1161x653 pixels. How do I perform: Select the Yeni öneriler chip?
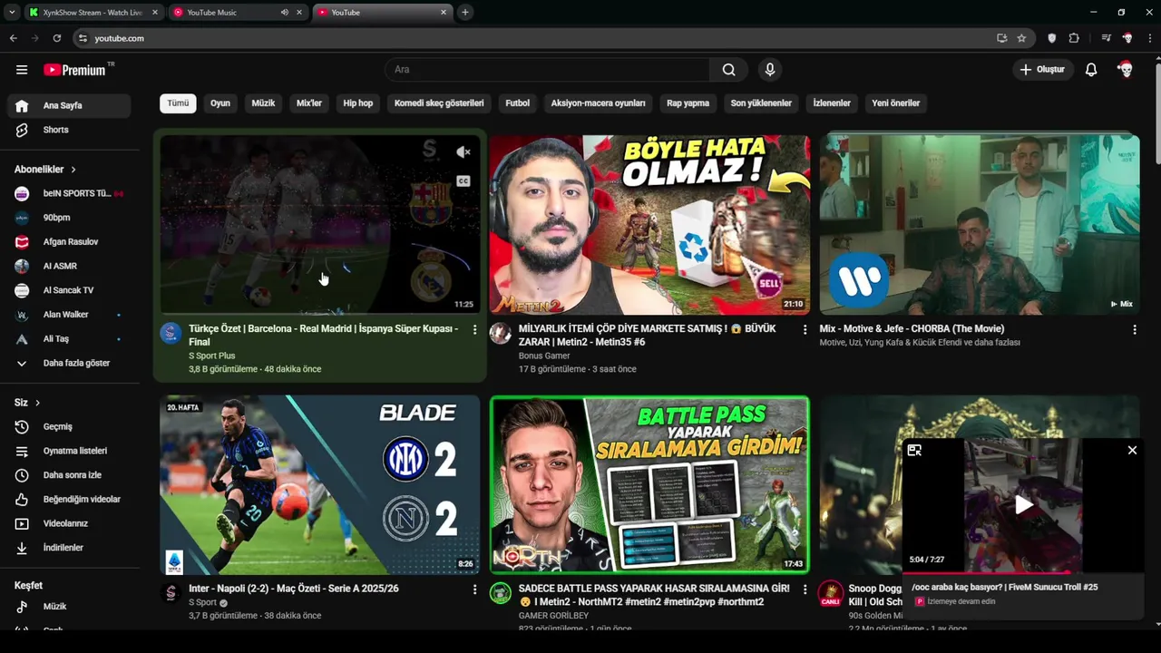point(896,103)
